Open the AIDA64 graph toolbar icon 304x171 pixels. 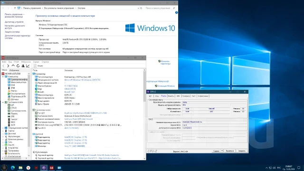(28, 66)
